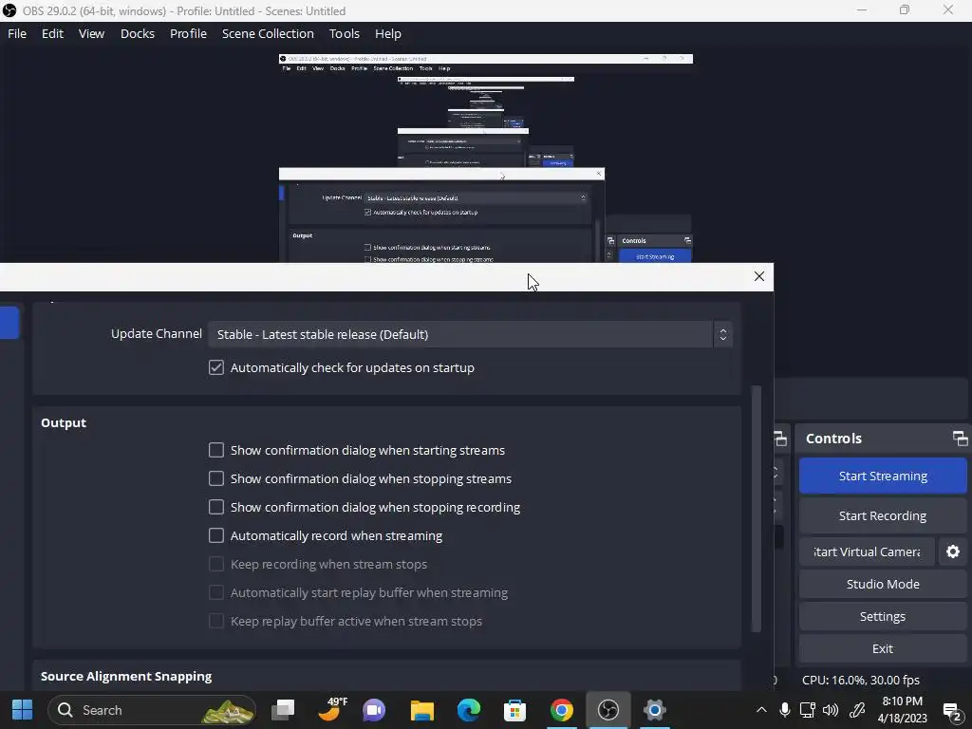The image size is (972, 729).
Task: Click the Update Channel label
Action: coord(157,333)
